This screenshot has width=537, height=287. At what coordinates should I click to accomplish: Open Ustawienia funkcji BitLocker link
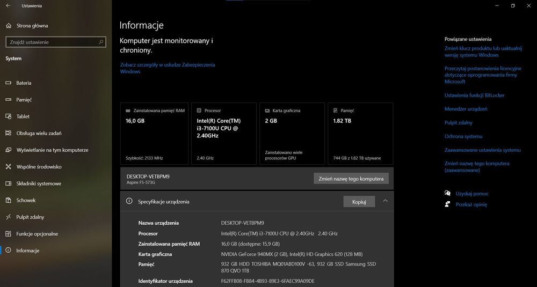click(x=474, y=95)
